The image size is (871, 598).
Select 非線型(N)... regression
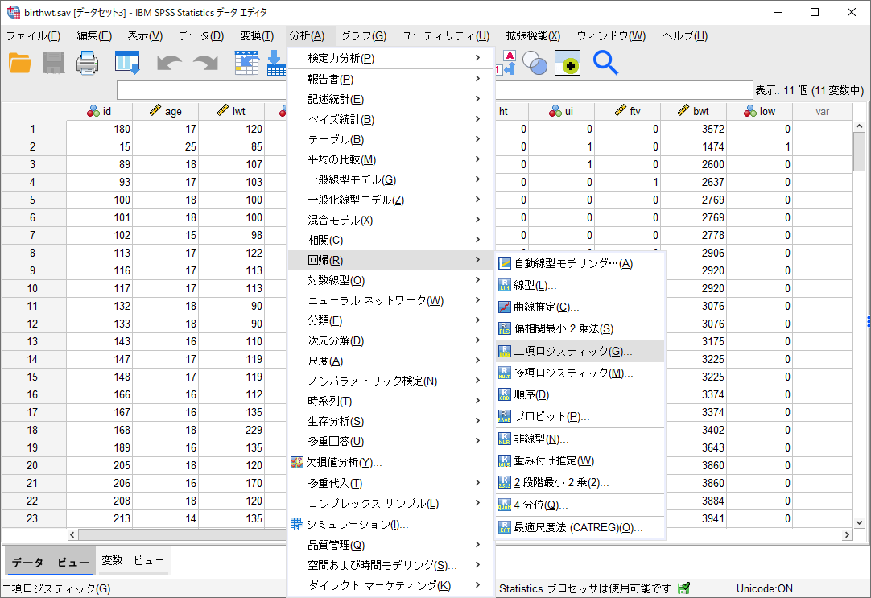click(x=580, y=439)
